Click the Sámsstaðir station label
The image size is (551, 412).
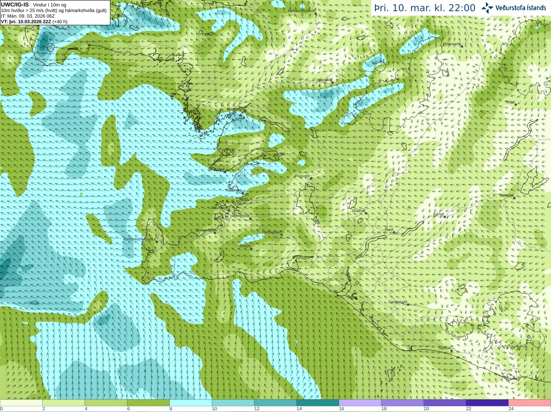[397, 302]
